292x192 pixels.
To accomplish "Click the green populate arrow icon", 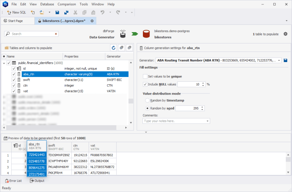I will [x=134, y=34].
